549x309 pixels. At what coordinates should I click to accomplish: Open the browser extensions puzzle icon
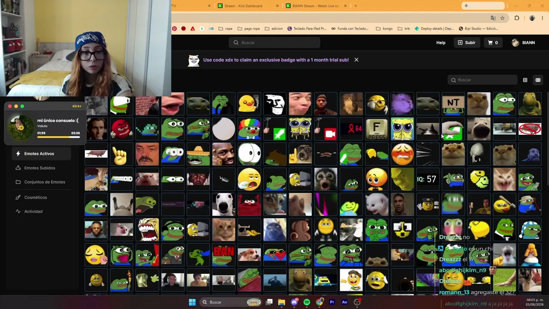(x=517, y=18)
